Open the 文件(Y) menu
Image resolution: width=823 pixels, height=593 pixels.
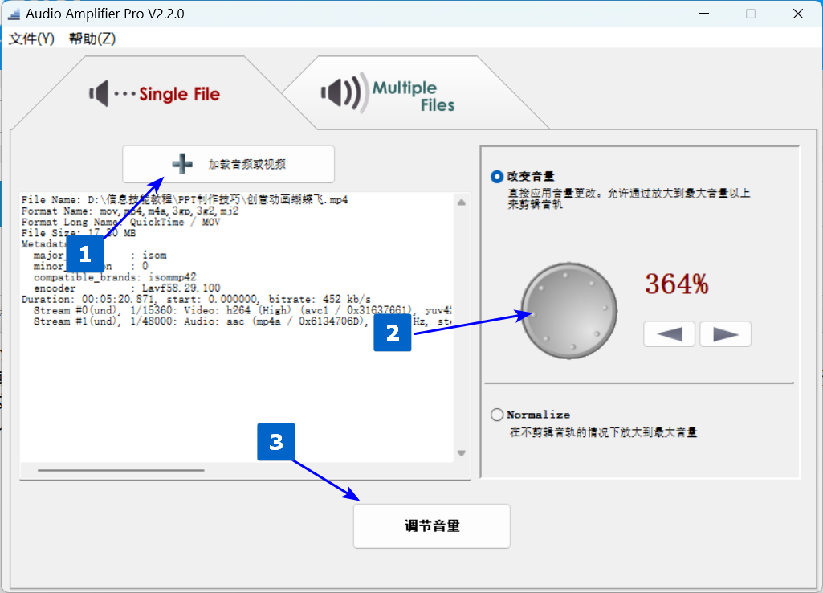pyautogui.click(x=31, y=39)
